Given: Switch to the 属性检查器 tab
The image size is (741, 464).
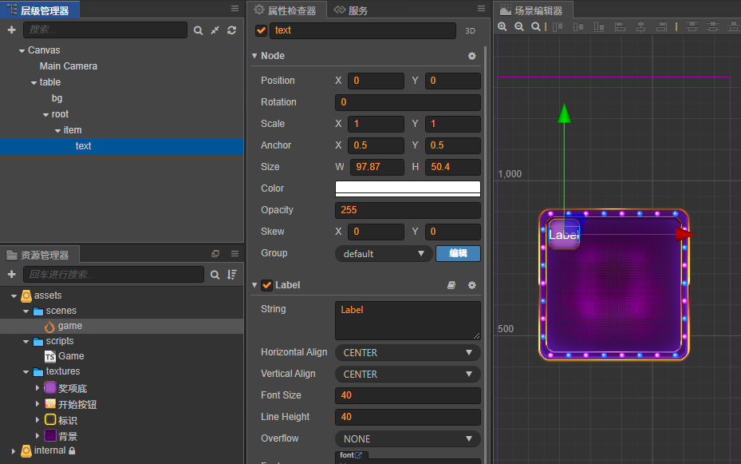Looking at the screenshot, I should 286,10.
